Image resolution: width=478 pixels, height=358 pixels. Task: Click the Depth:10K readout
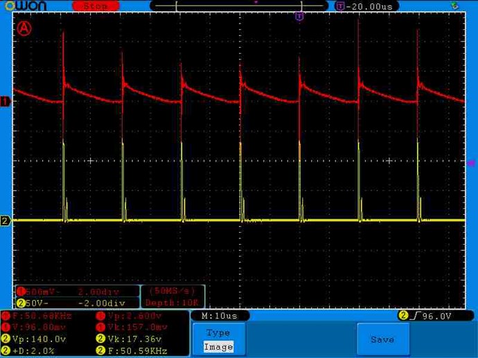(172, 303)
